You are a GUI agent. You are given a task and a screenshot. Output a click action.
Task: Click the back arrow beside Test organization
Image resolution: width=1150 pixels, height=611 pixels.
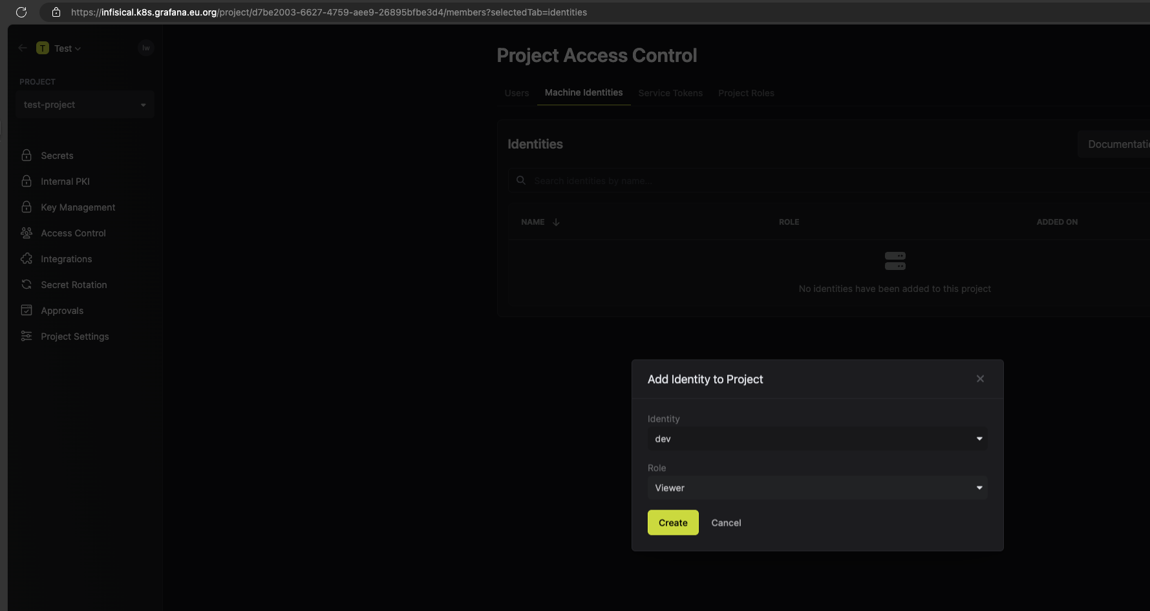[x=23, y=48]
